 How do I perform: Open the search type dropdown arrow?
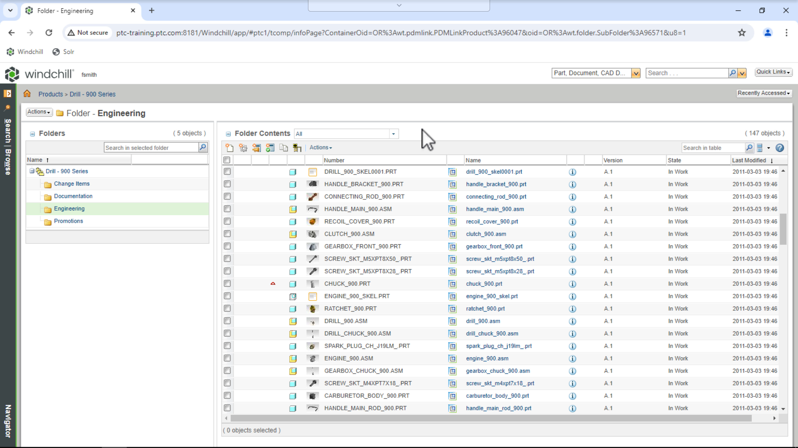pos(635,73)
